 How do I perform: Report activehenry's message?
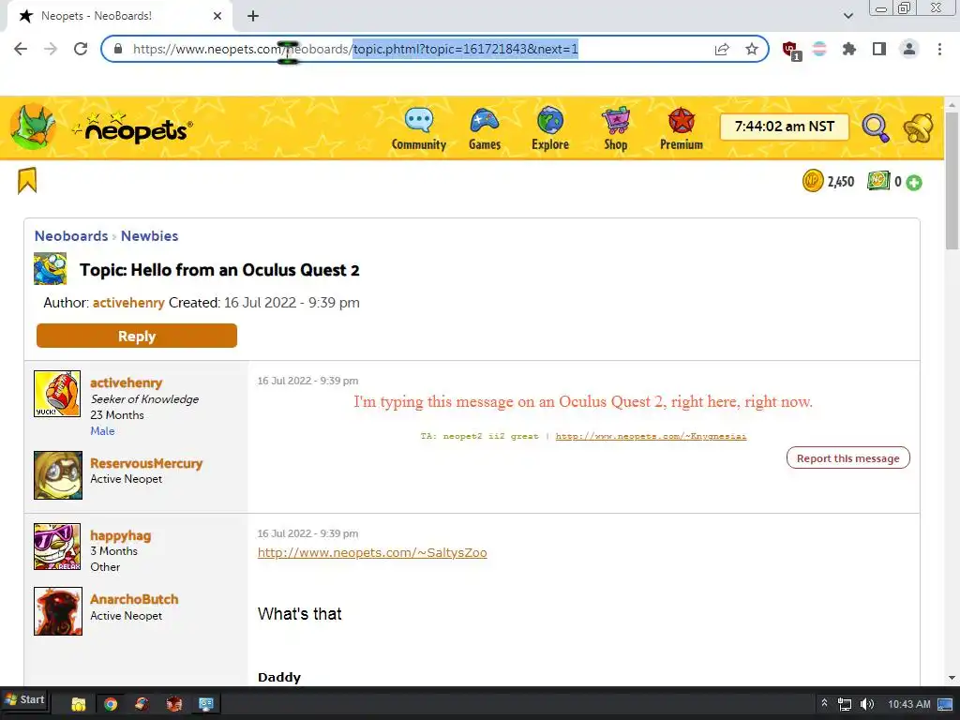point(847,457)
